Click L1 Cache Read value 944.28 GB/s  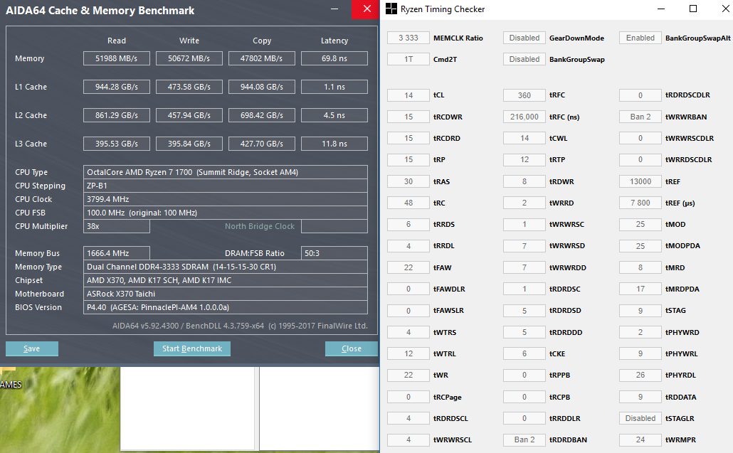click(x=117, y=87)
